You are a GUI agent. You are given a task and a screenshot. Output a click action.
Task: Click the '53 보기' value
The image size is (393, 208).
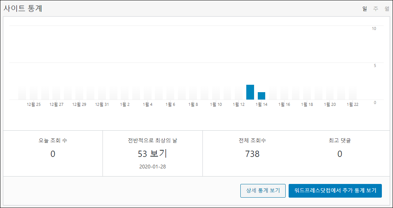click(152, 154)
